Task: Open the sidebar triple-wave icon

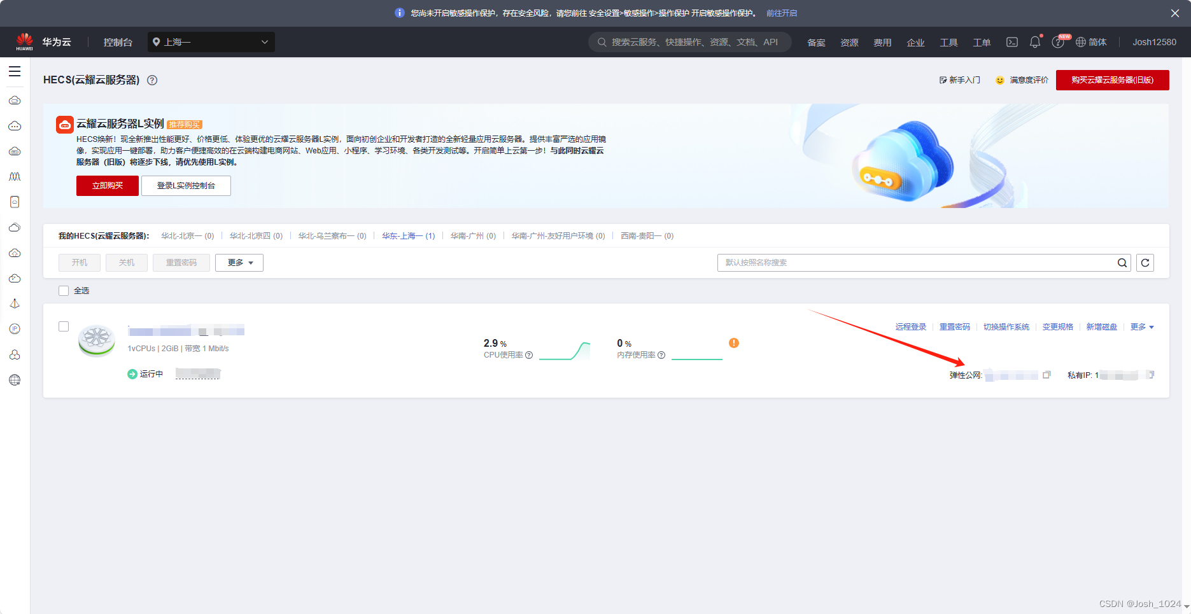Action: 15,177
